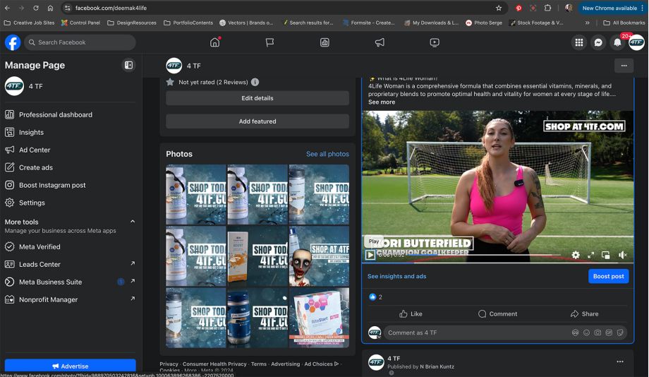Image resolution: width=649 pixels, height=377 pixels.
Task: Click the emoji icon in comment box
Action: 586,333
